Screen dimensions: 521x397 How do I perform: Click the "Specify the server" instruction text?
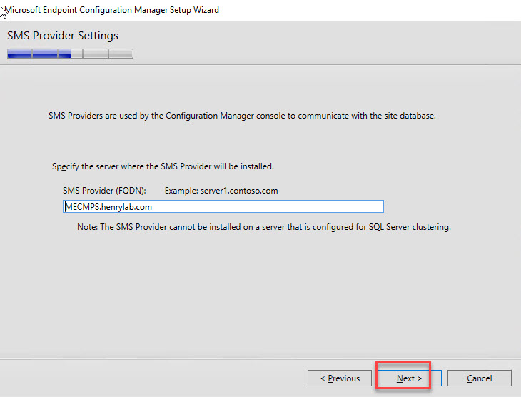click(x=163, y=166)
